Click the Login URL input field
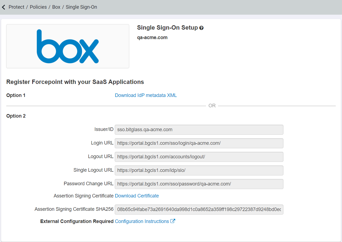This screenshot has width=342, height=242. (199, 143)
